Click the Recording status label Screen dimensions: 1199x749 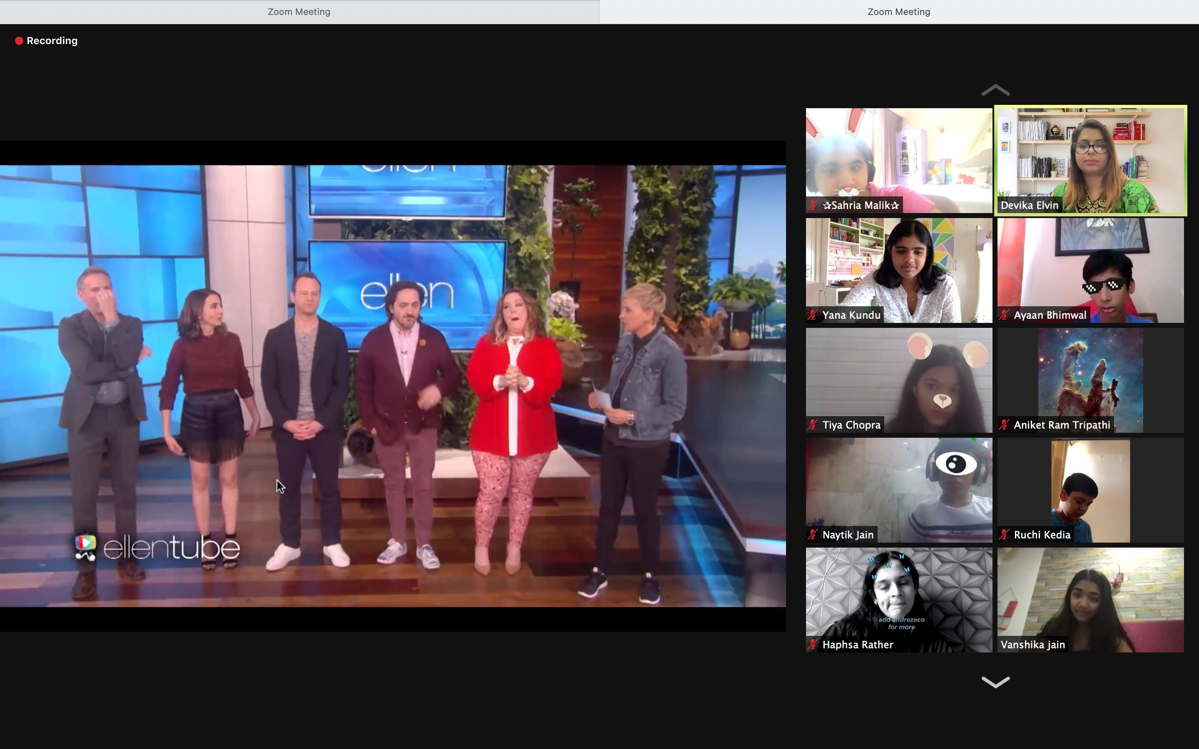tap(52, 41)
